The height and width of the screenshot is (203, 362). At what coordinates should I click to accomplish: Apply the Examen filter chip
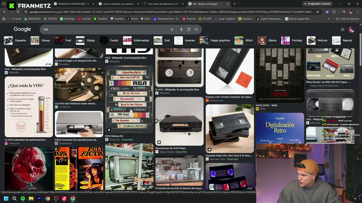(x=186, y=40)
